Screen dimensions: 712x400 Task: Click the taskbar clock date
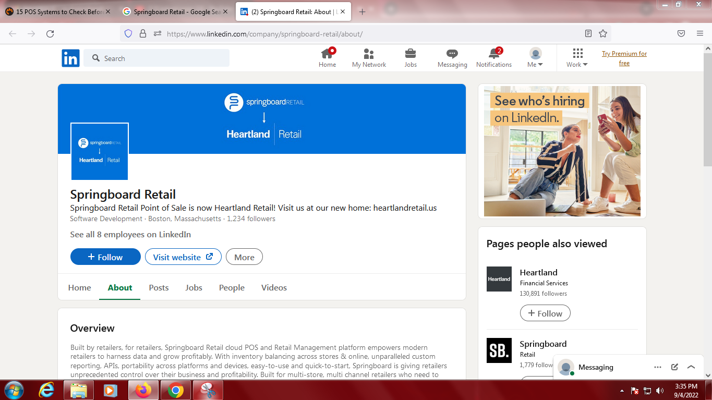tap(686, 390)
